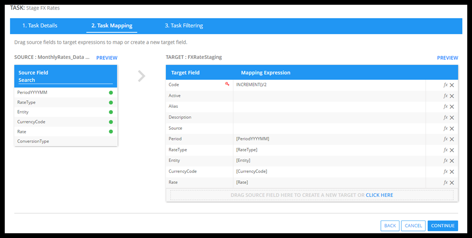Click the red key icon beside Code

point(227,84)
